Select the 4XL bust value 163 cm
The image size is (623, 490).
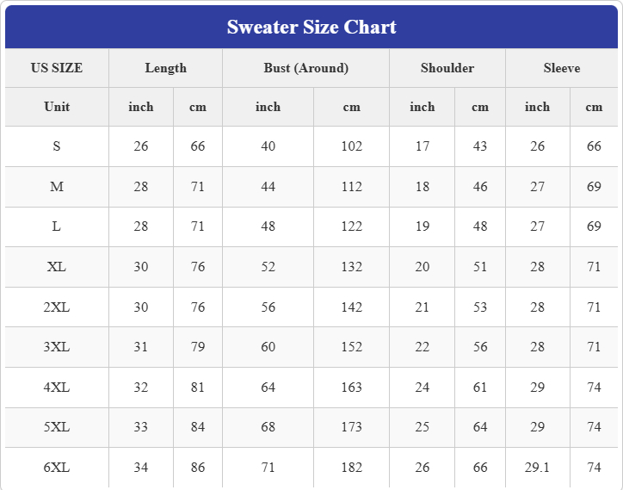tap(352, 388)
